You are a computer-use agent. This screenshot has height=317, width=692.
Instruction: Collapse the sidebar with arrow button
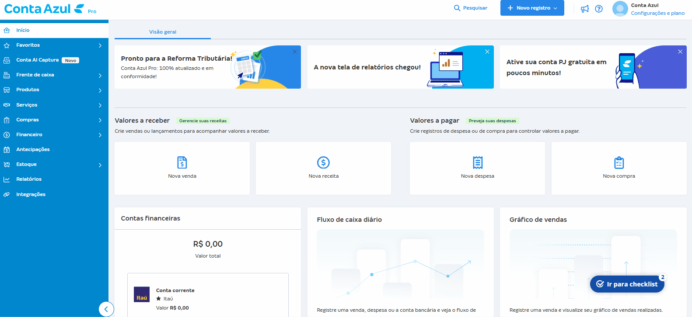coord(106,309)
